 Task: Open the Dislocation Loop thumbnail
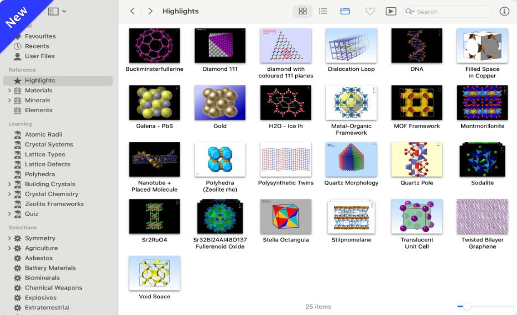pos(351,45)
